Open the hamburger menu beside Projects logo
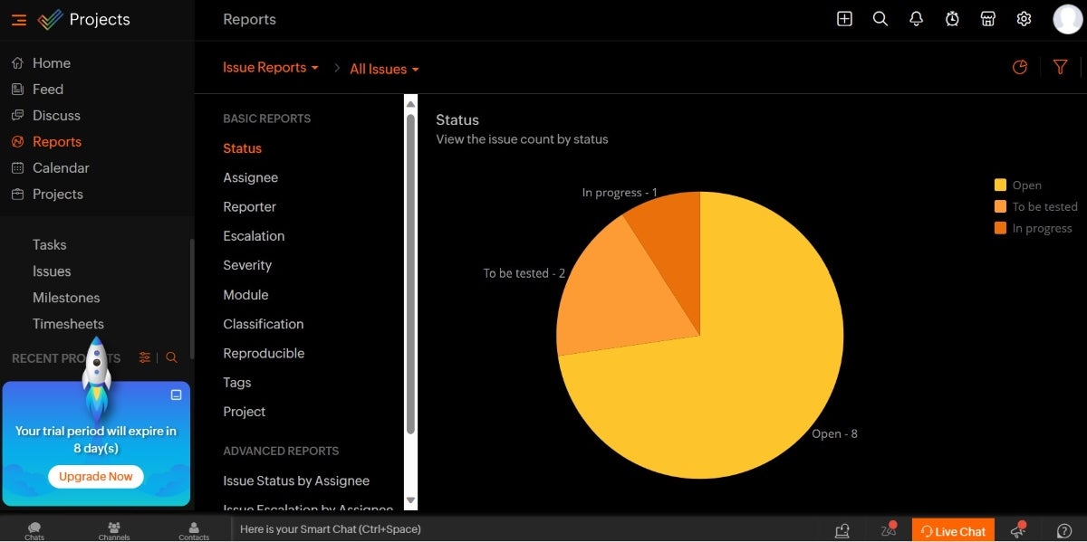The height and width of the screenshot is (542, 1087). (18, 19)
